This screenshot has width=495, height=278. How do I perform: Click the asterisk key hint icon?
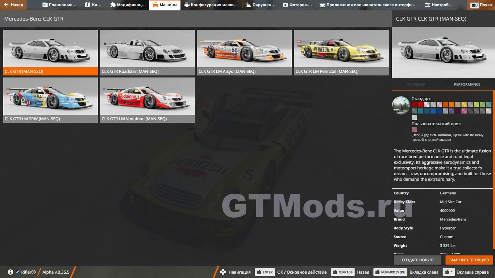tap(448, 272)
